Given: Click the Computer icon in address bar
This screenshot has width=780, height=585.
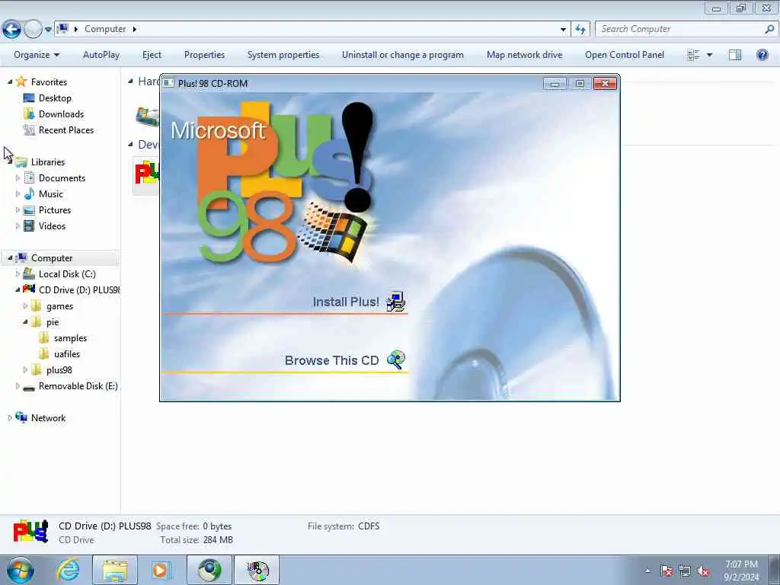Looking at the screenshot, I should point(62,29).
